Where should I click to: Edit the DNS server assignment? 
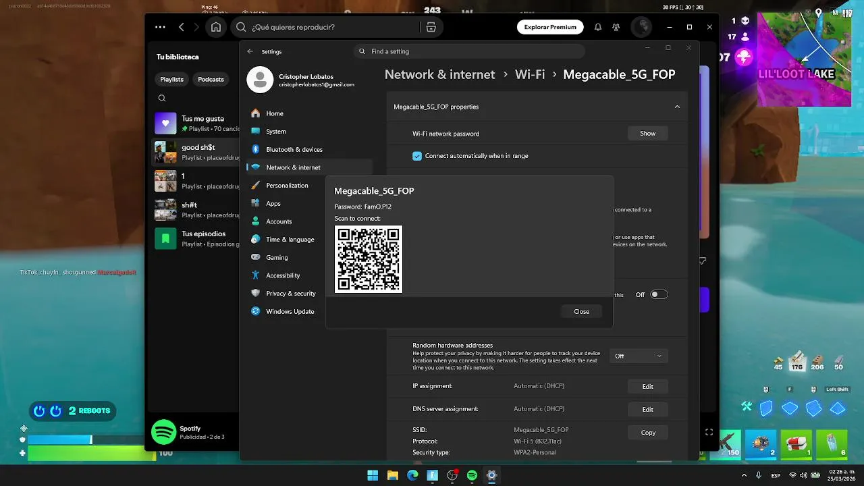pos(647,409)
